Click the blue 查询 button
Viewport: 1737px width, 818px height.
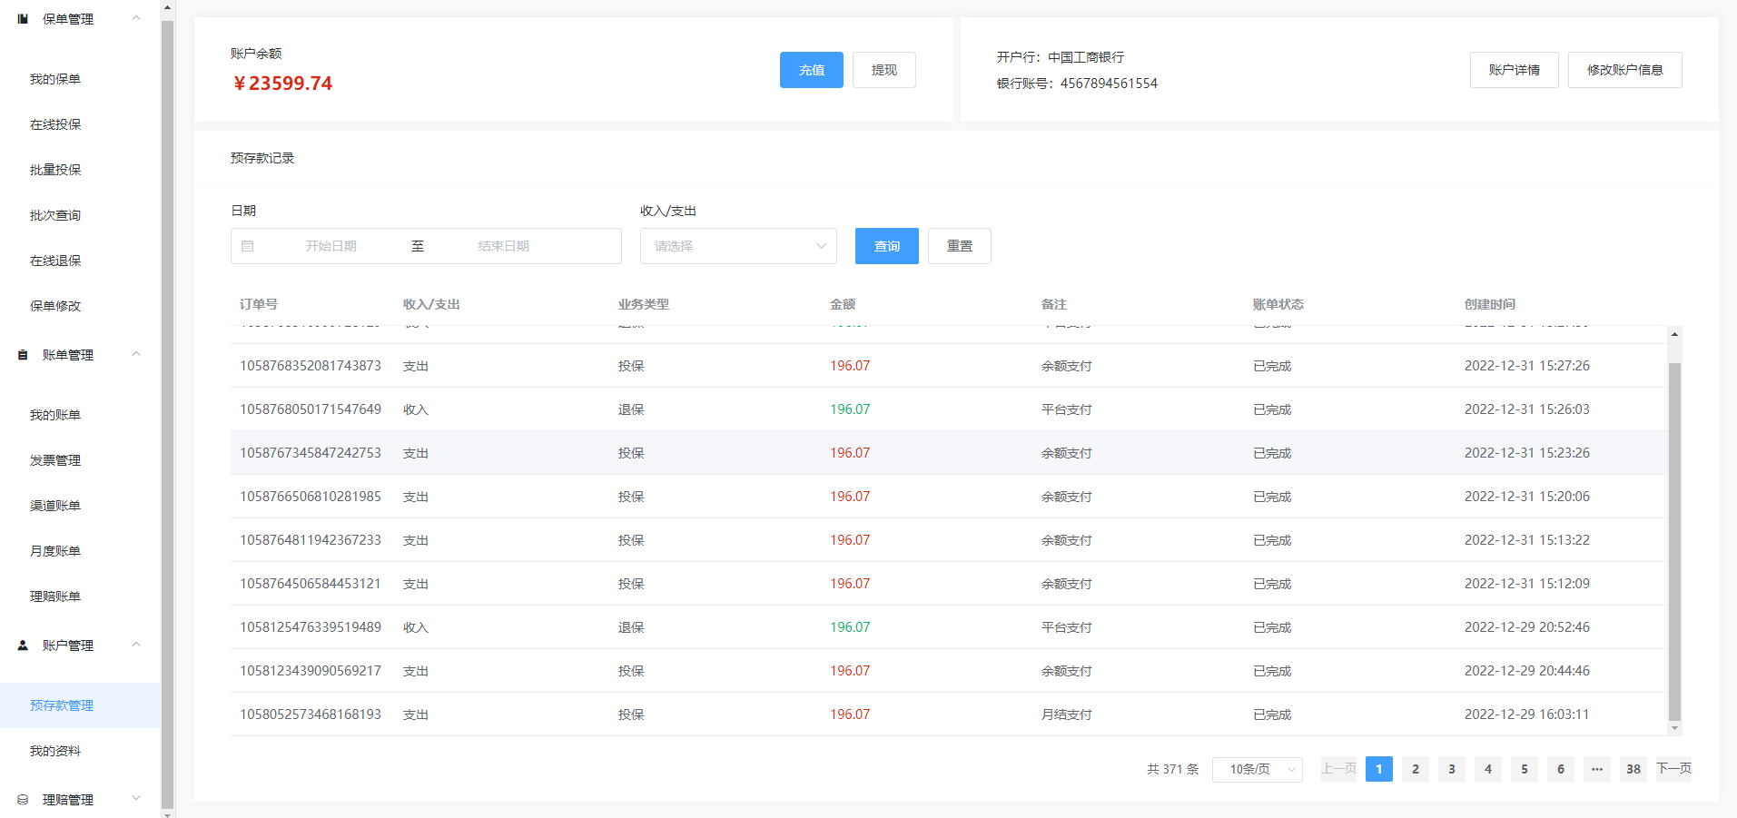click(x=886, y=246)
